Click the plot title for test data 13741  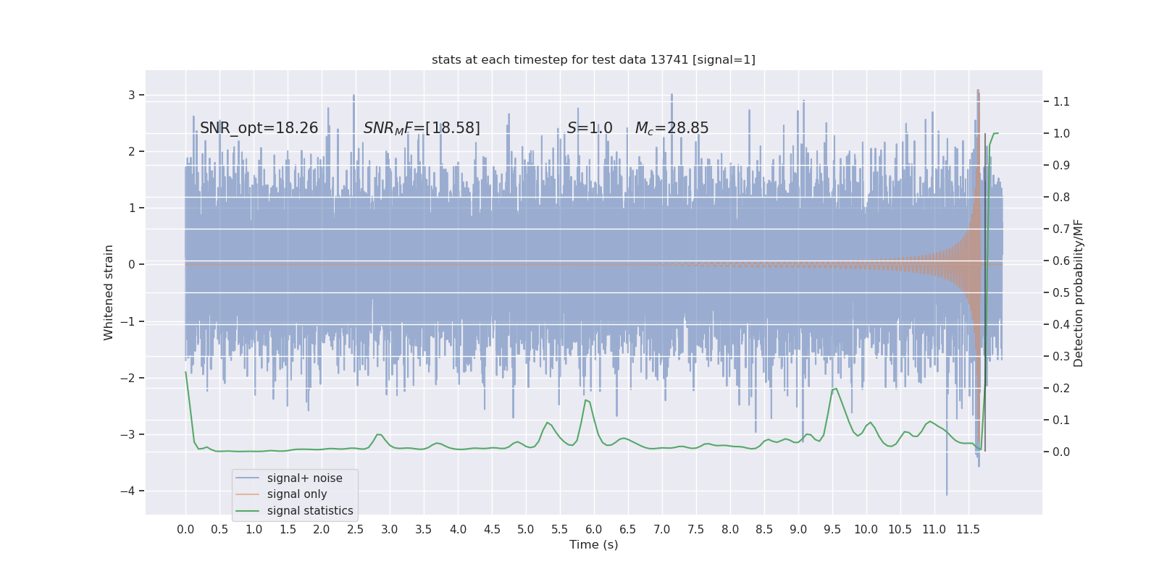(593, 60)
